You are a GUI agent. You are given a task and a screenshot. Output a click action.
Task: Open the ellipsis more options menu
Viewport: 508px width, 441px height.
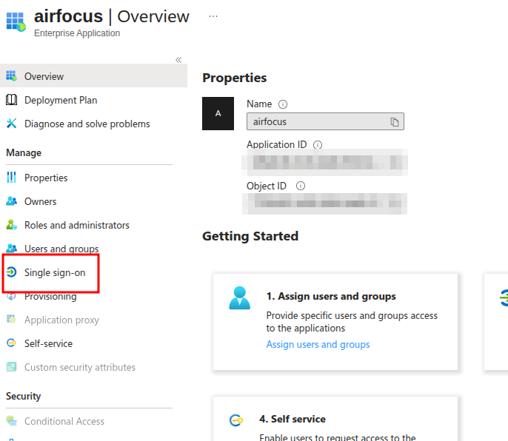click(x=213, y=16)
